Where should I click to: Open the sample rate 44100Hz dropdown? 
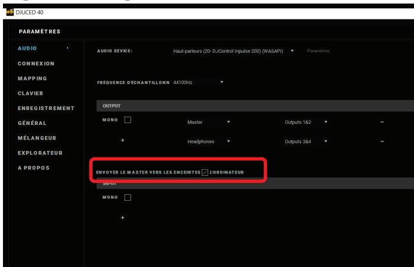(198, 82)
